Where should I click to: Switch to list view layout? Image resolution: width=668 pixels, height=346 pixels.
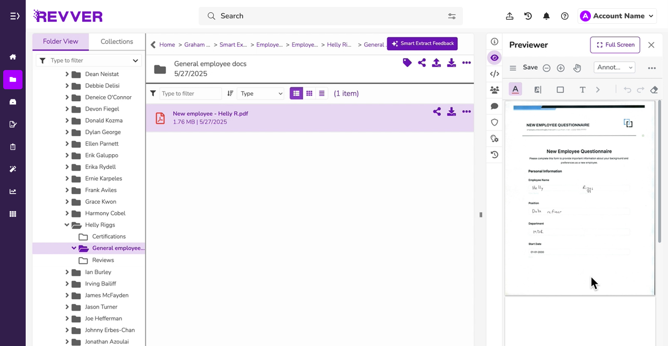click(x=322, y=93)
